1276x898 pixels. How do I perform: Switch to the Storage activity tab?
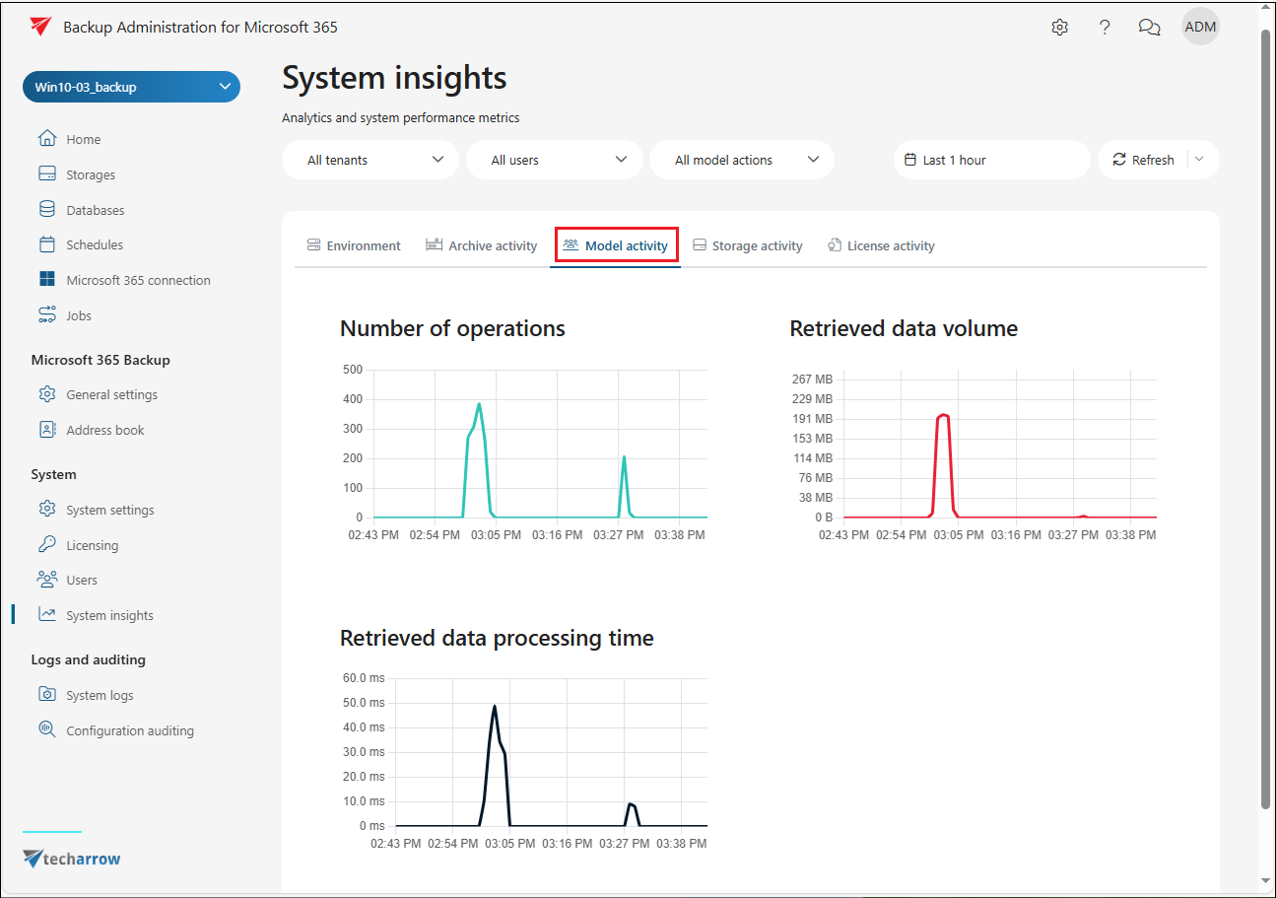pyautogui.click(x=748, y=245)
